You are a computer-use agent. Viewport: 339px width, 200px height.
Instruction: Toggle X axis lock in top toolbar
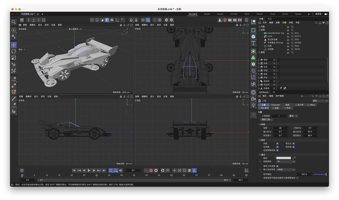(29, 20)
